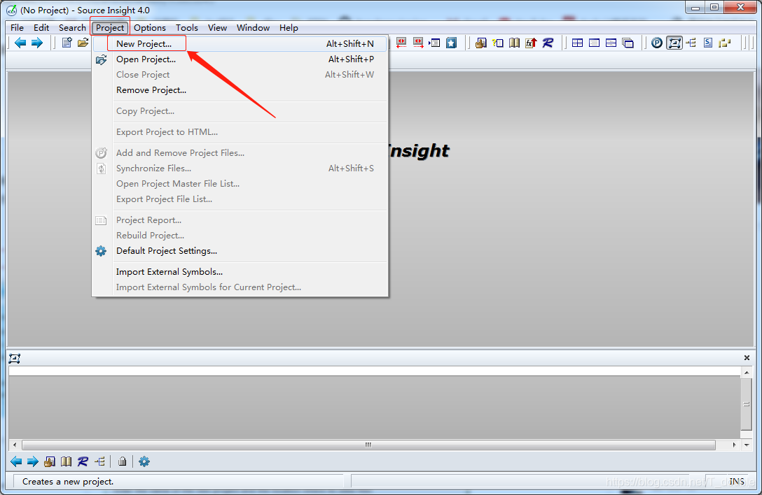The width and height of the screenshot is (762, 495).
Task: Click Context Window panel icon at panel top-left
Action: click(15, 358)
